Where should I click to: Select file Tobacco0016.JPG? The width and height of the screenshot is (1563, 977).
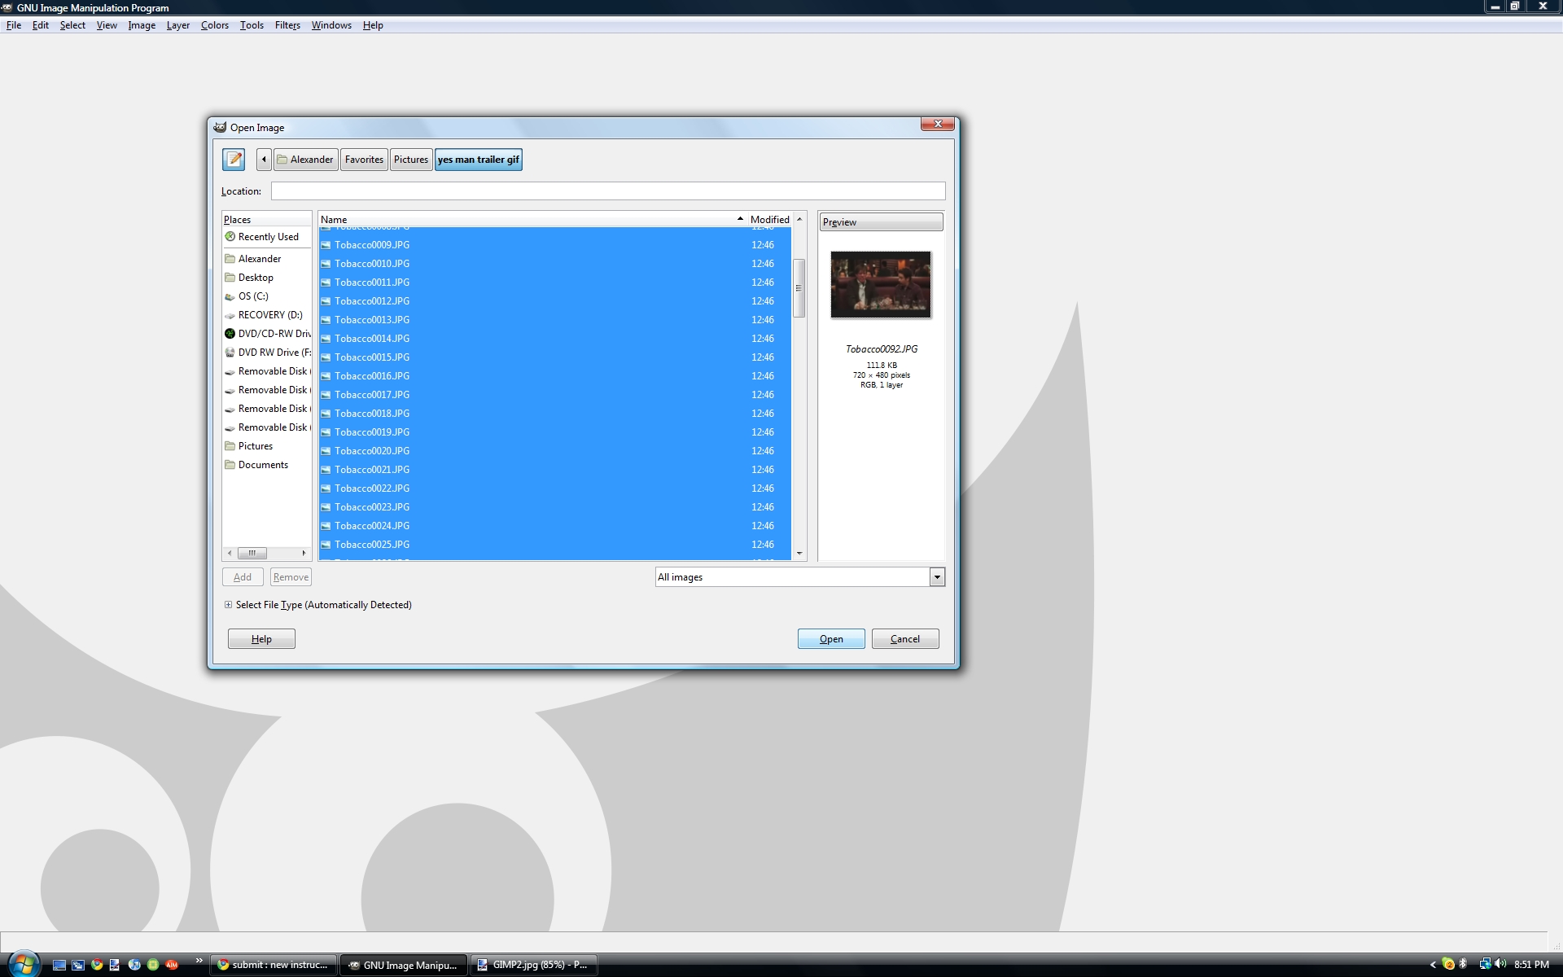(554, 376)
